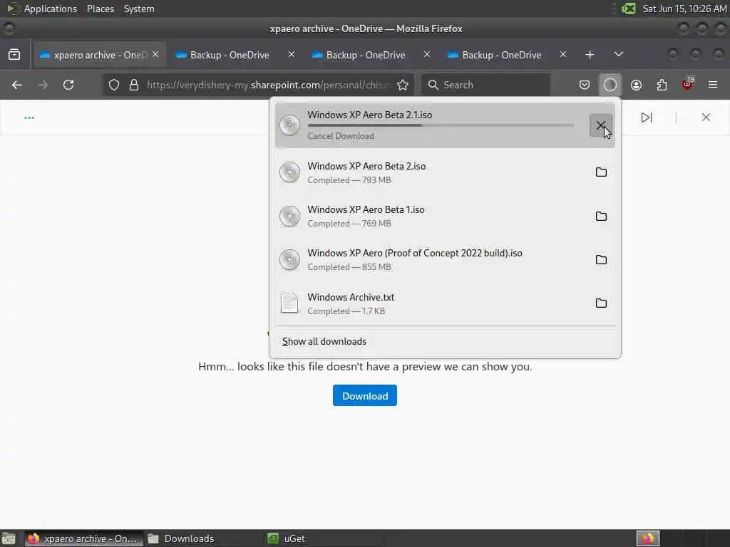Open the uBlock Origin extension icon
Screen dimensions: 730x547
pyautogui.click(x=687, y=84)
